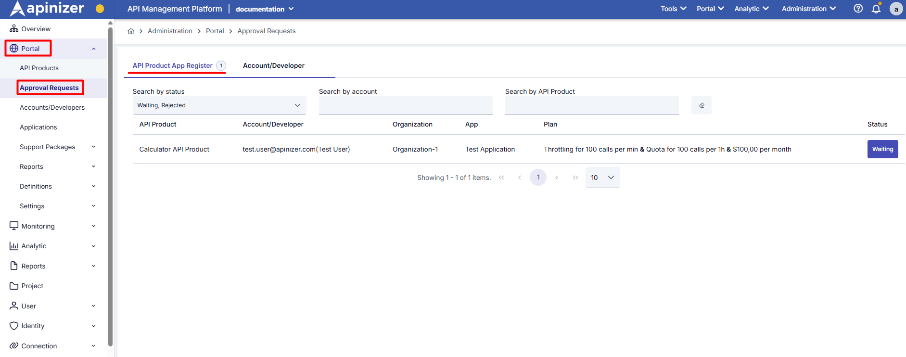Click the user avatar icon

tap(896, 9)
